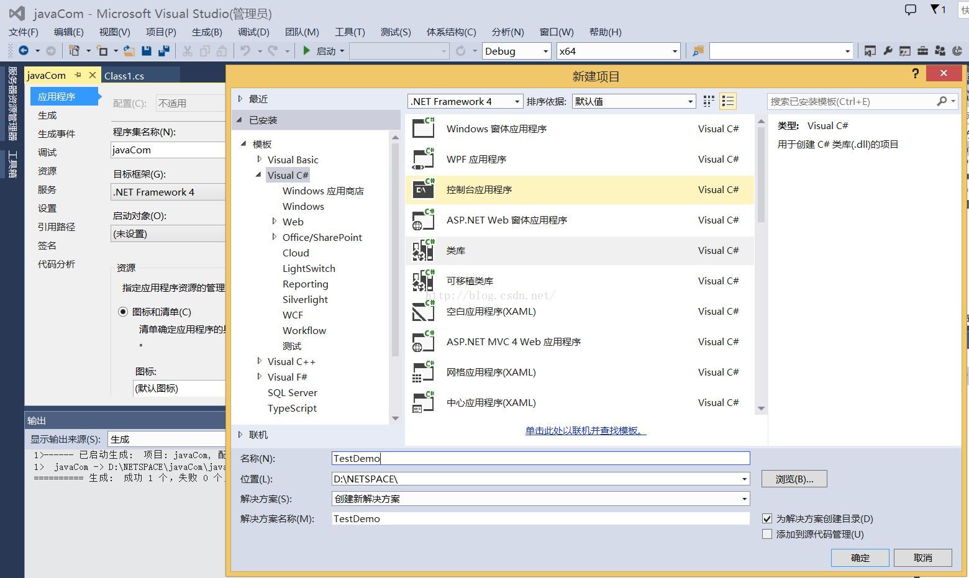Open the 文件(F) menu

24,32
